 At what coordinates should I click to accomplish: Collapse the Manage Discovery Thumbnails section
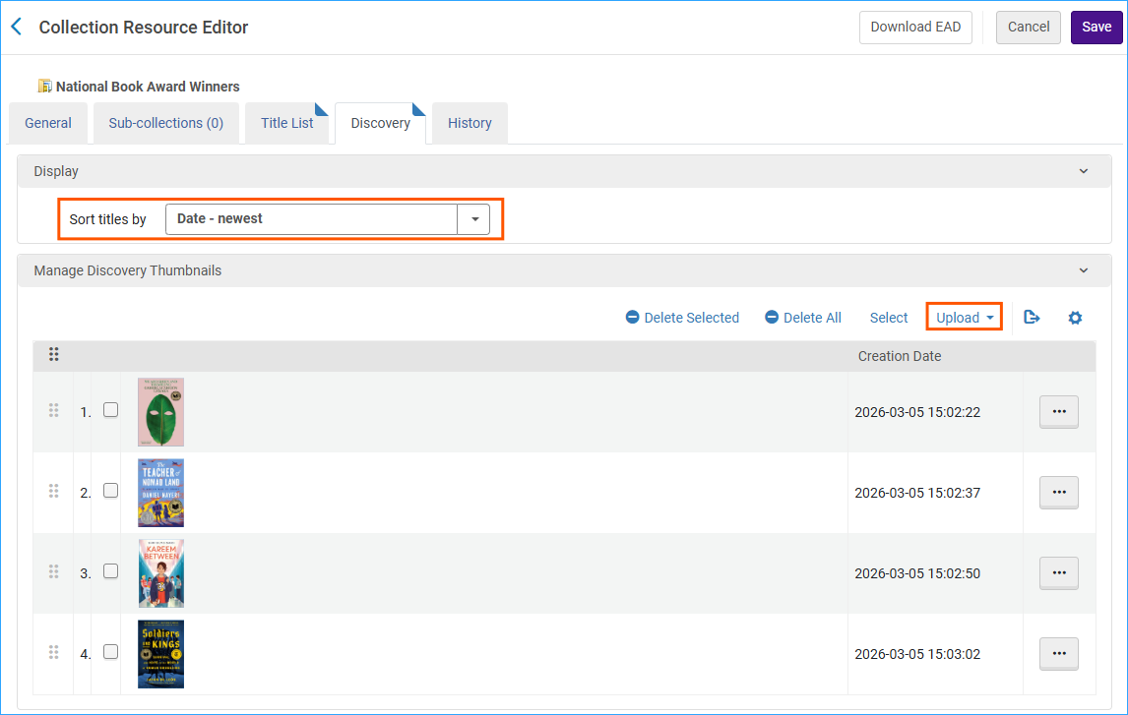1083,270
